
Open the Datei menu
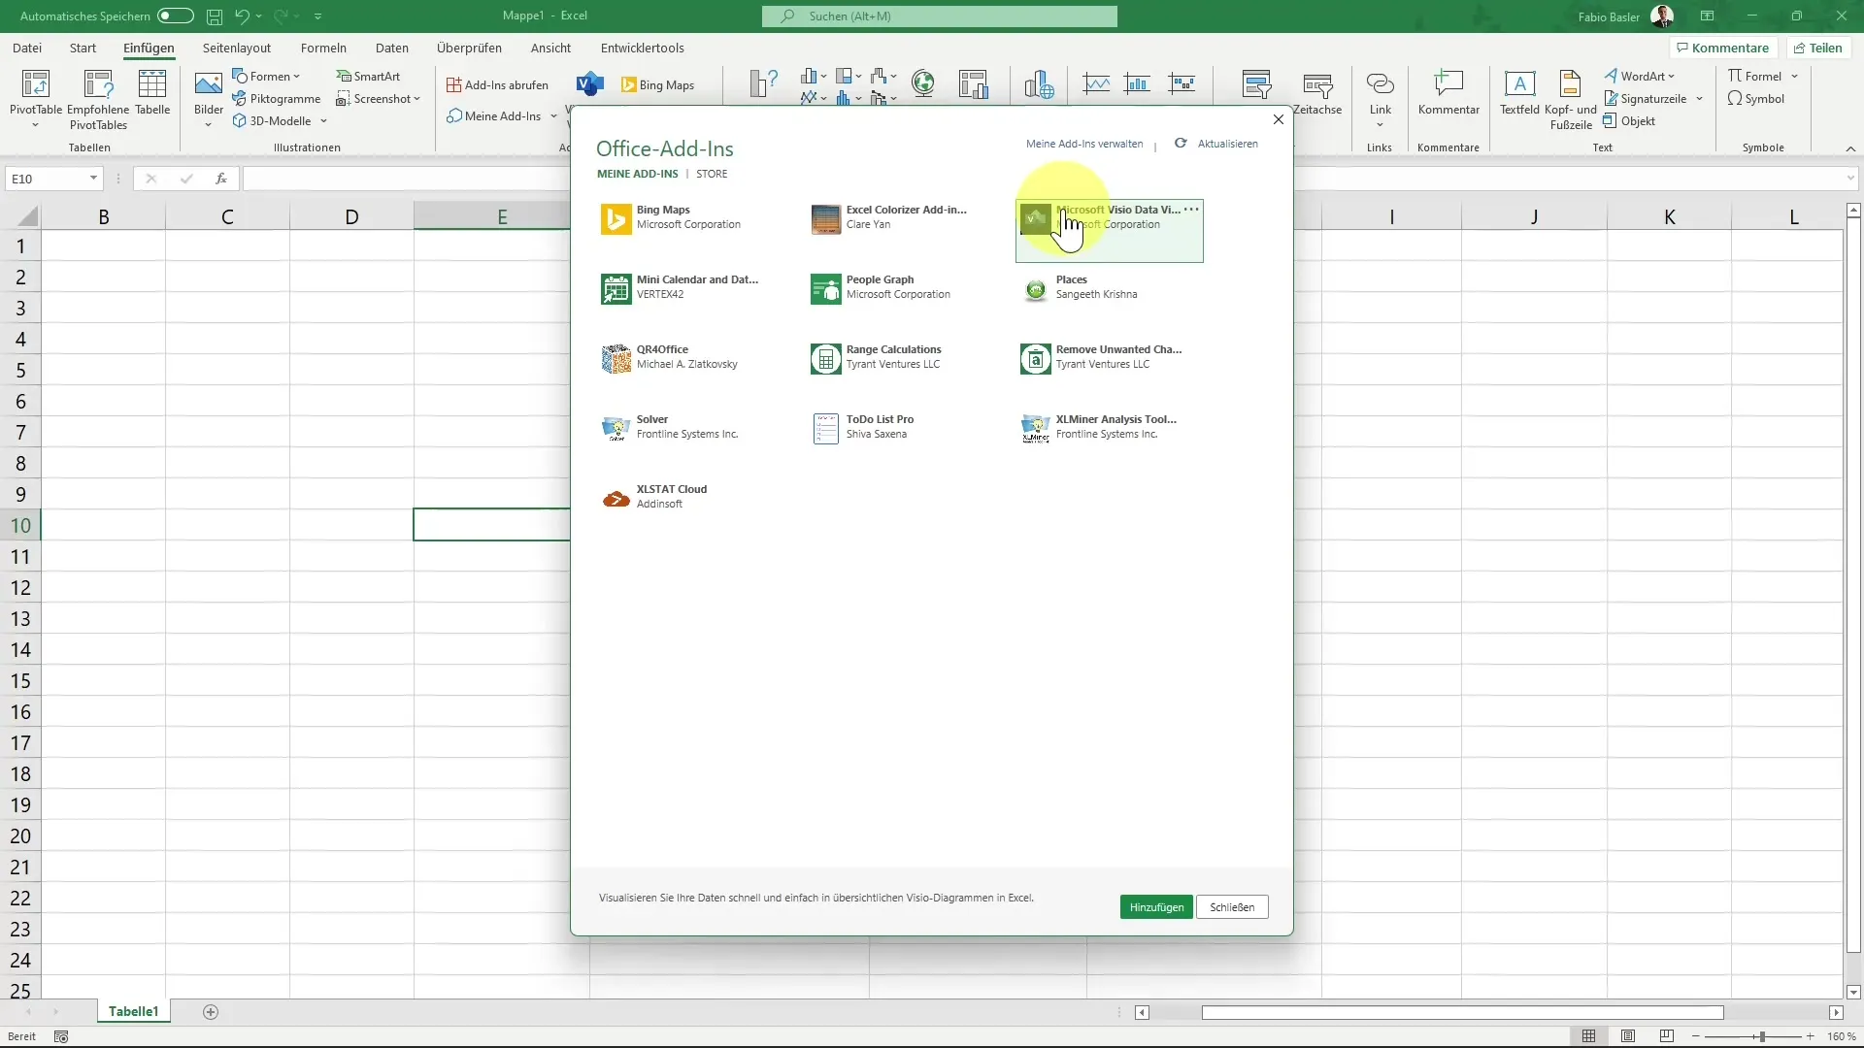pyautogui.click(x=27, y=48)
